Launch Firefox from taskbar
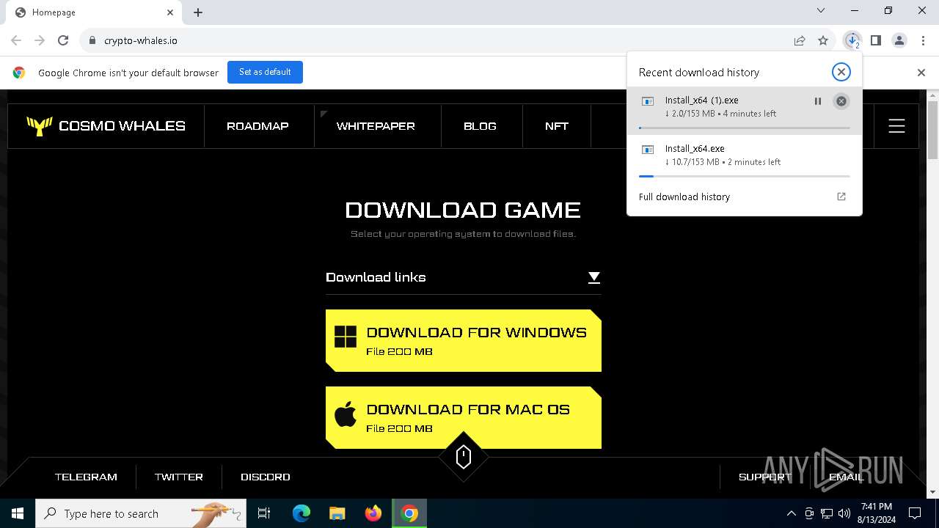 point(373,513)
